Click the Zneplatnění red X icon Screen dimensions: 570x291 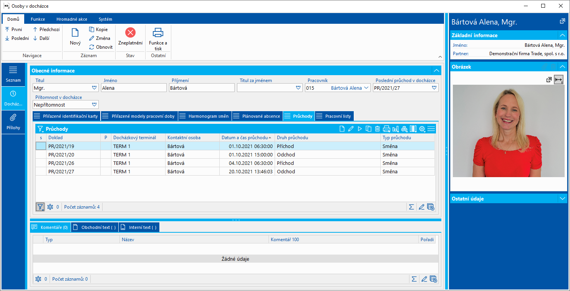click(x=130, y=33)
